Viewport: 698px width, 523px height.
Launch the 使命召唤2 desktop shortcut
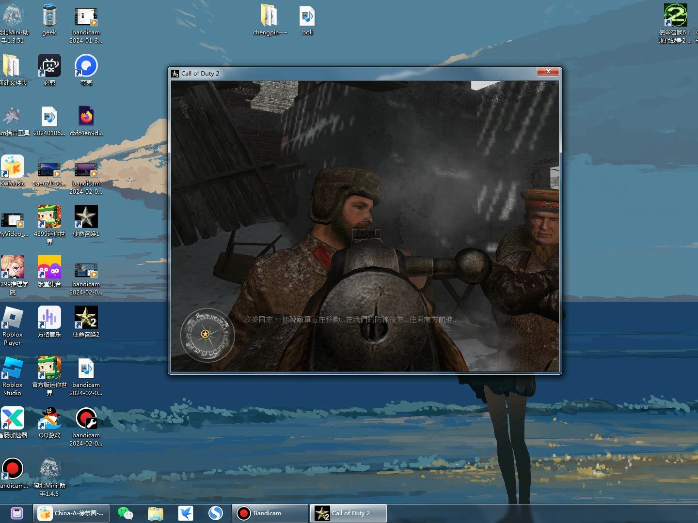86,323
